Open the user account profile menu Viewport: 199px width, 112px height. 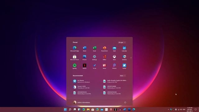(81, 102)
